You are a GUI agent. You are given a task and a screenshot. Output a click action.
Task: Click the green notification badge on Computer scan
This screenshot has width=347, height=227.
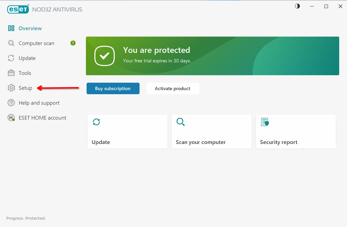[x=73, y=43]
